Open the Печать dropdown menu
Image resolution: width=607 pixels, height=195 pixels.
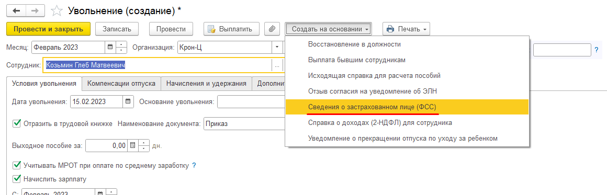pos(406,29)
